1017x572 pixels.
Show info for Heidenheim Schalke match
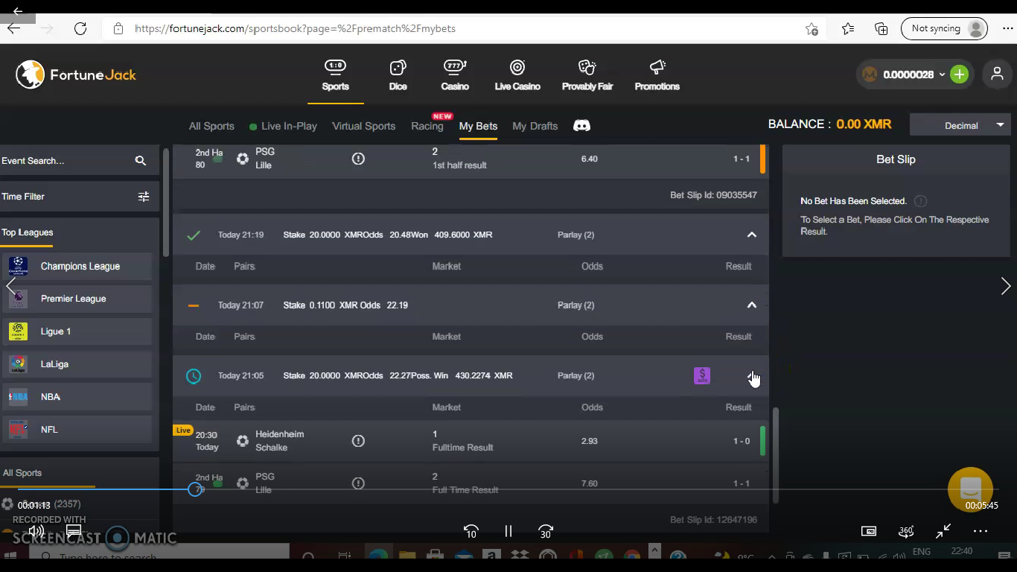[358, 441]
